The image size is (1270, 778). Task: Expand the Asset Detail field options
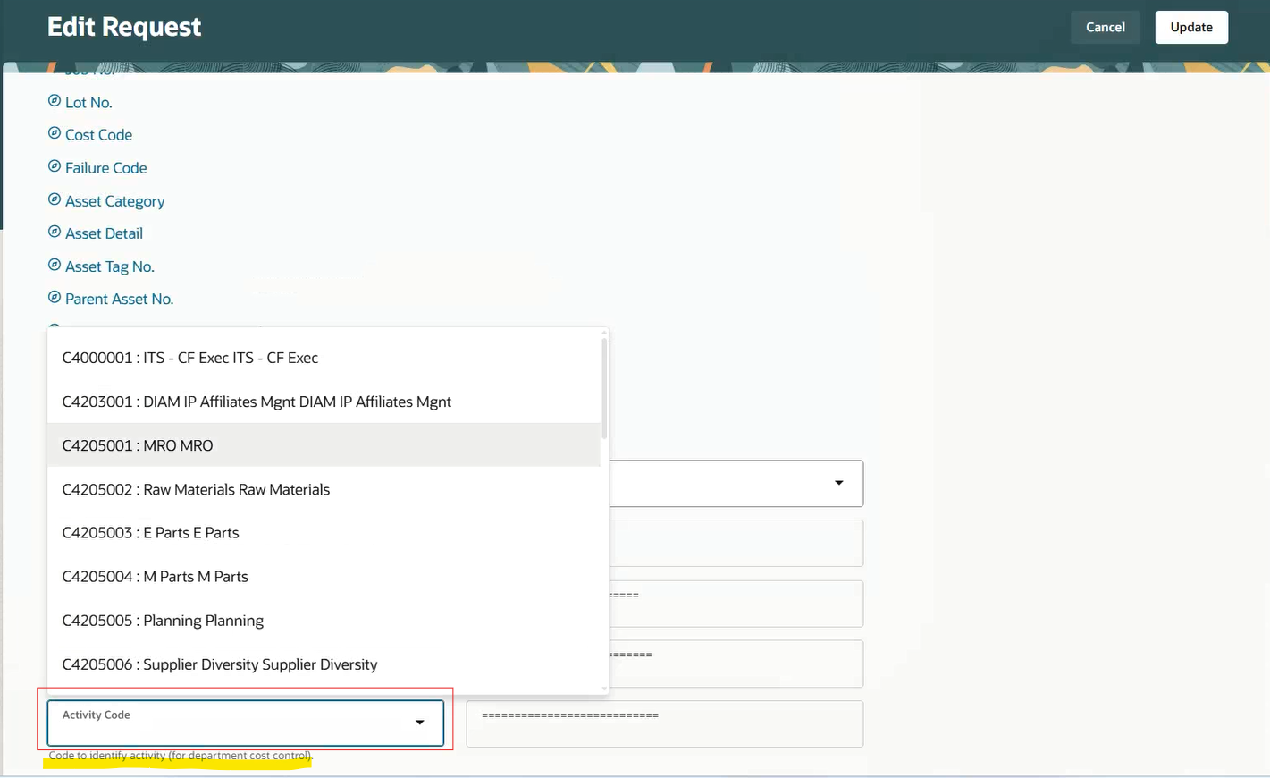[x=104, y=233]
